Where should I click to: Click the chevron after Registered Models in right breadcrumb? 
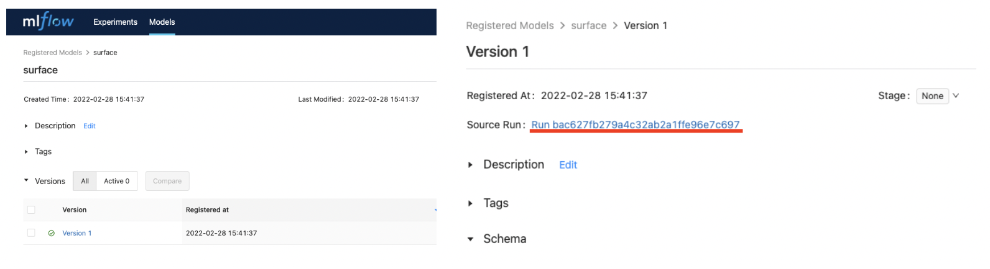pyautogui.click(x=563, y=25)
